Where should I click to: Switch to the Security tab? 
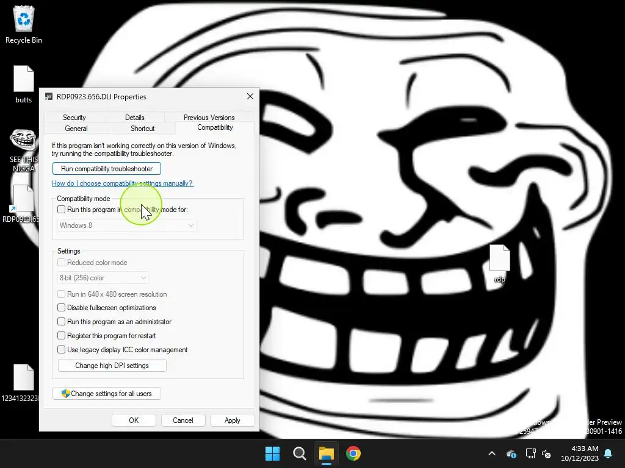coord(74,118)
